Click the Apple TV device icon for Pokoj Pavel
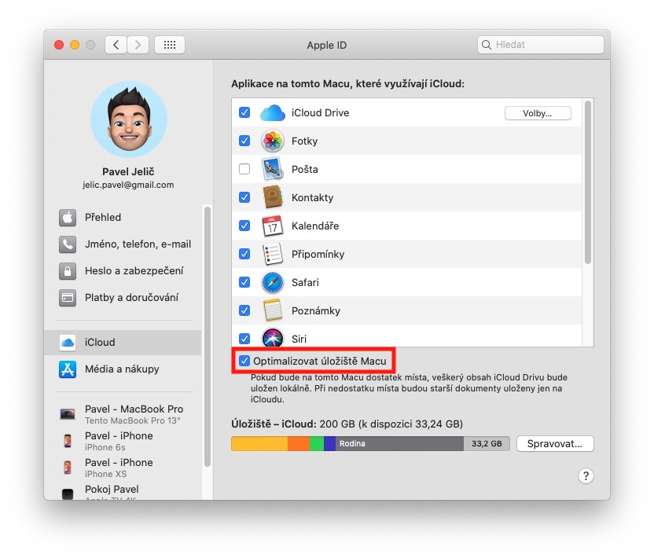Screen dimensions: 654x558 [x=68, y=494]
